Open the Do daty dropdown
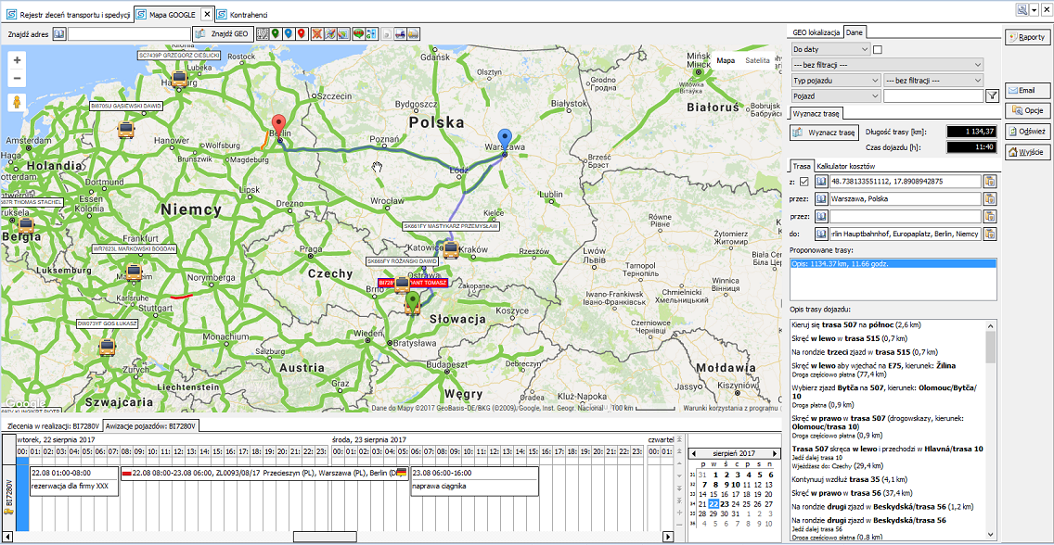This screenshot has width=1054, height=545. tap(829, 49)
